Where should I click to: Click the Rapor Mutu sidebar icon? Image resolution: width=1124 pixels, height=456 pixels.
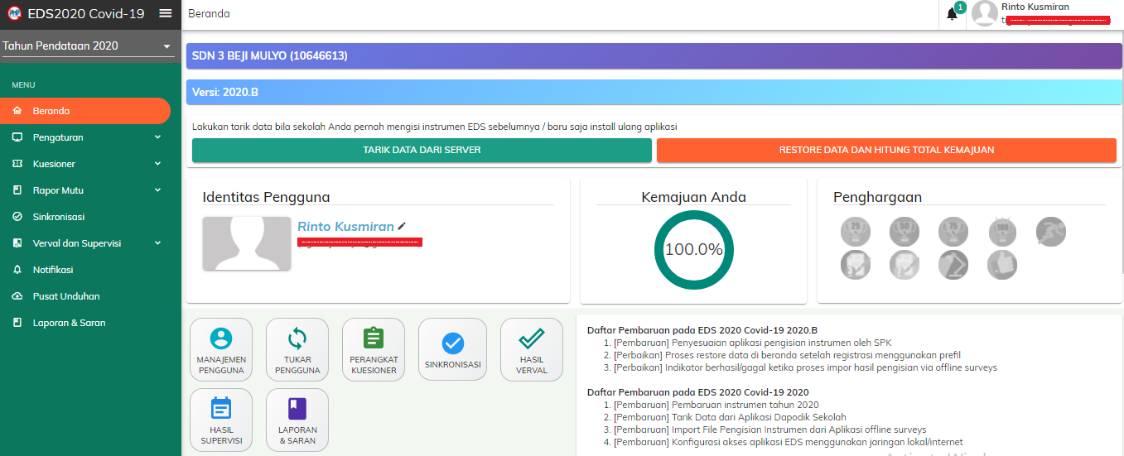17,190
